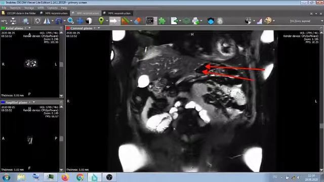
Task: Switch to DICOM data in the folder tab
Action: 19,13
